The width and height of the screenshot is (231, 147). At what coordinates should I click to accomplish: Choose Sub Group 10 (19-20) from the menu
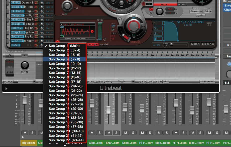[65, 86]
